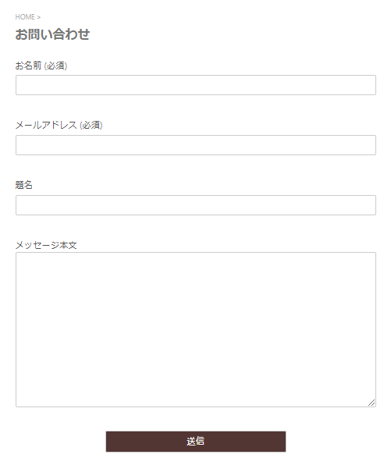Click the 題名 field label

click(23, 185)
